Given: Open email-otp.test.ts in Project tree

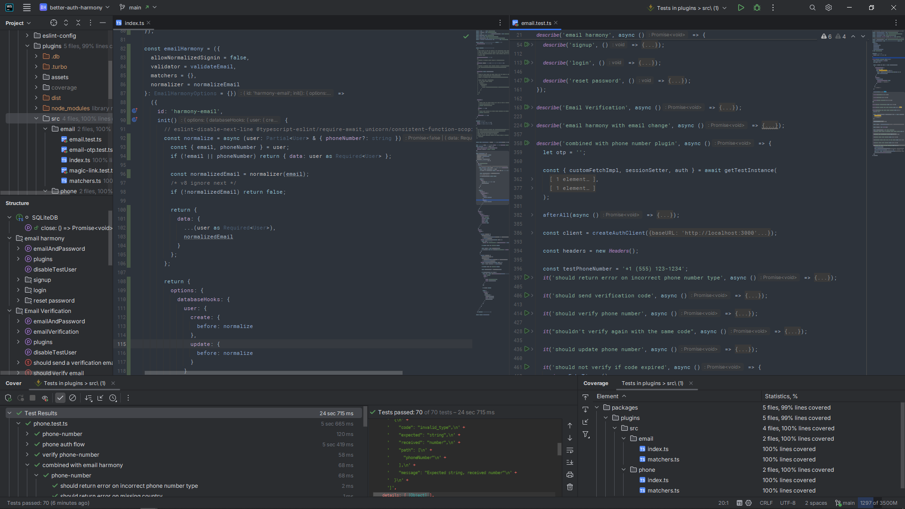Looking at the screenshot, I should pos(90,149).
